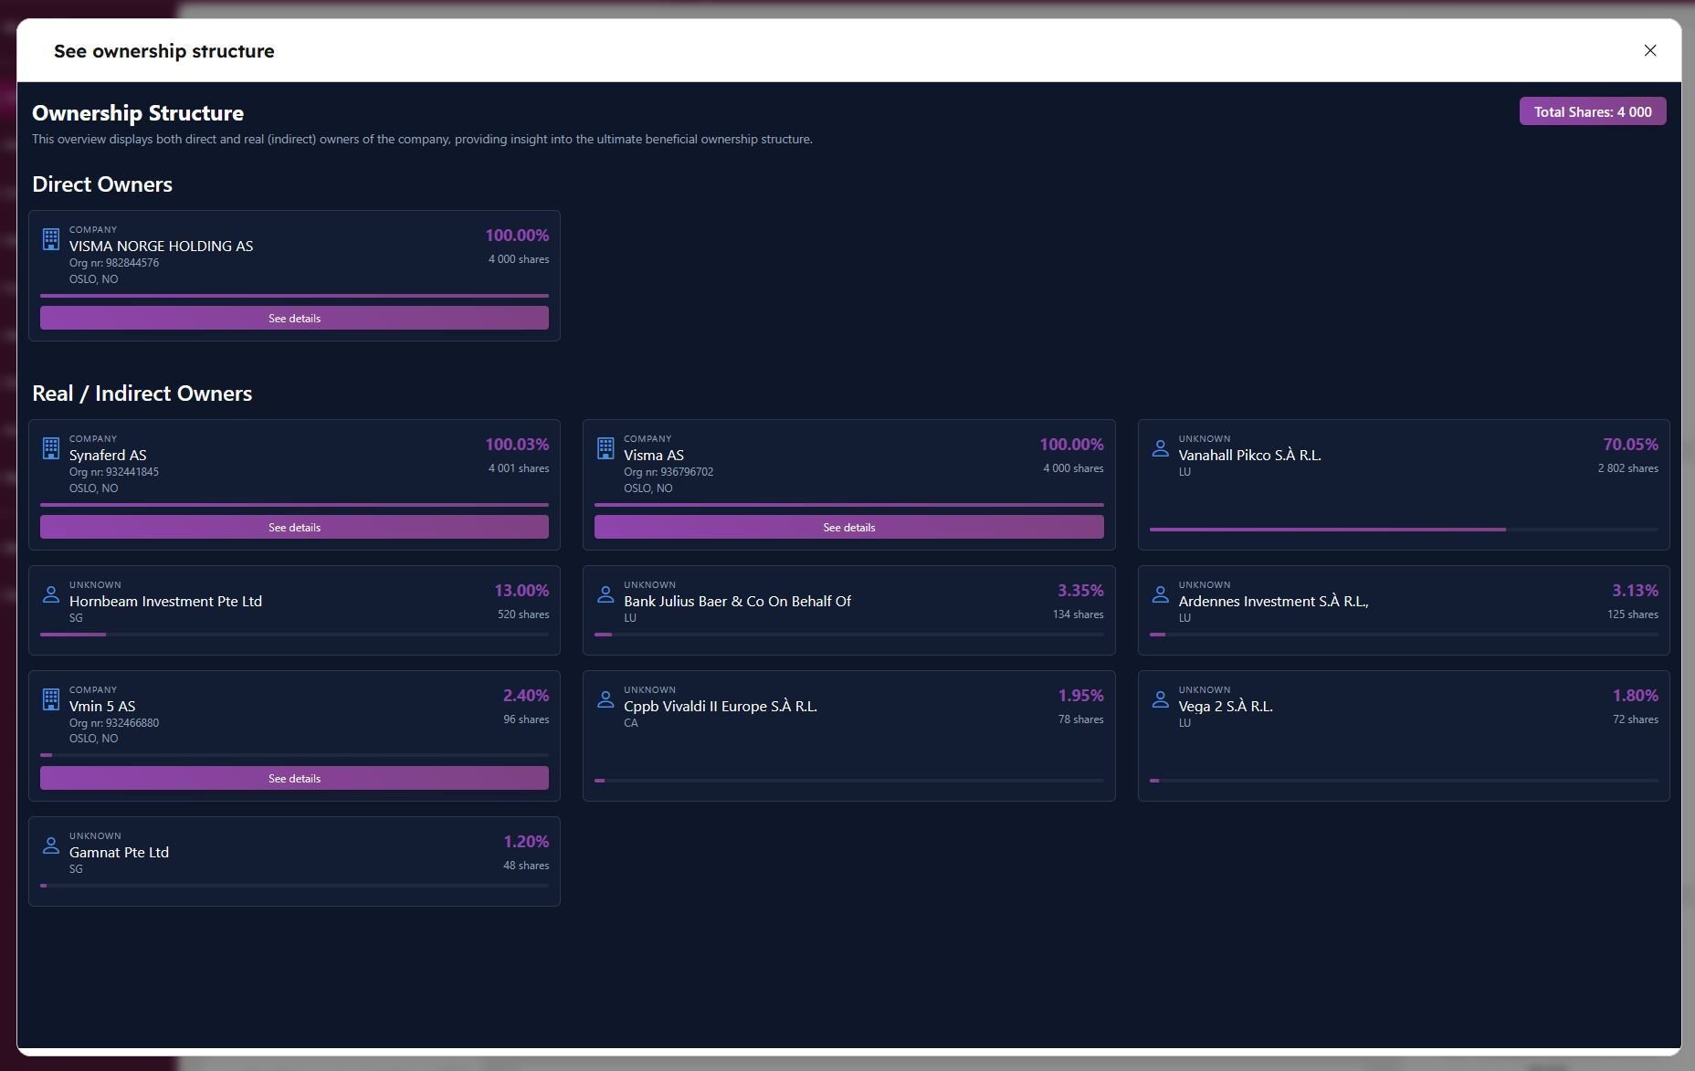Select the Hornbeam Investment Pte Ltd name

pyautogui.click(x=165, y=601)
